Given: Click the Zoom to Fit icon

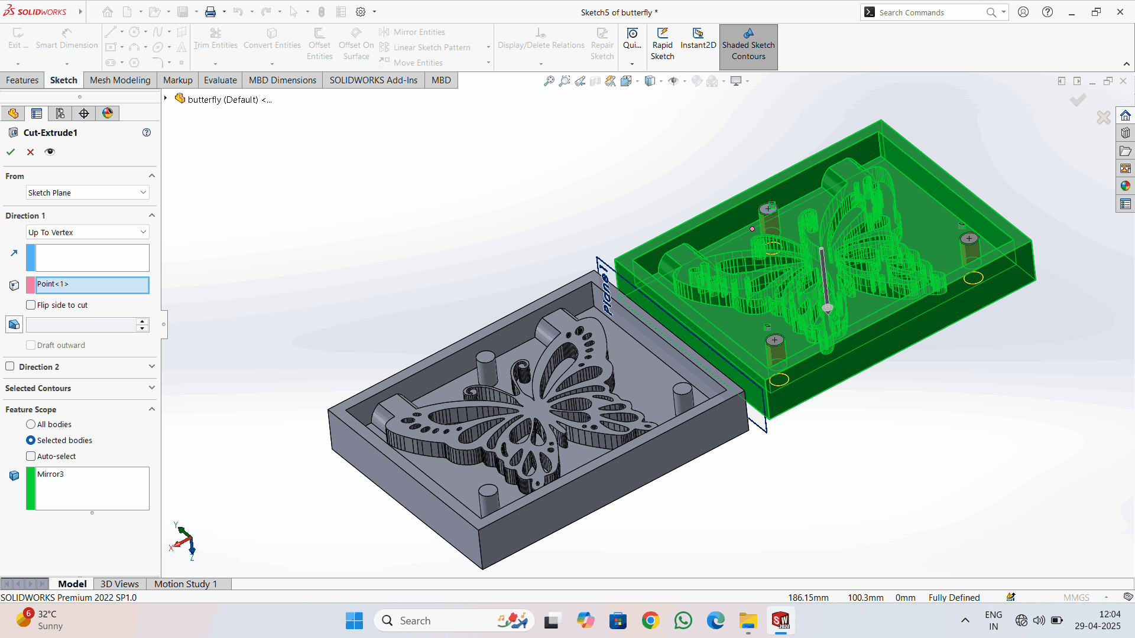Looking at the screenshot, I should click(x=549, y=81).
